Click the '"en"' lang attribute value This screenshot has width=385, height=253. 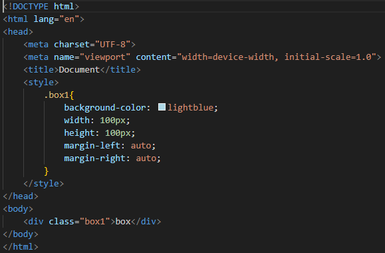pyautogui.click(x=69, y=19)
